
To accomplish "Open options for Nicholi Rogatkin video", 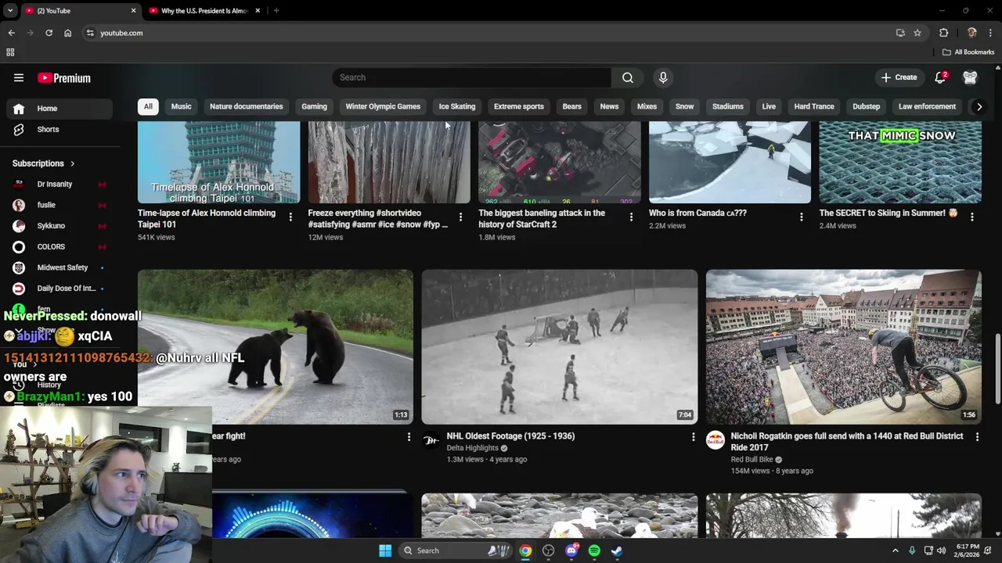I will tap(977, 436).
